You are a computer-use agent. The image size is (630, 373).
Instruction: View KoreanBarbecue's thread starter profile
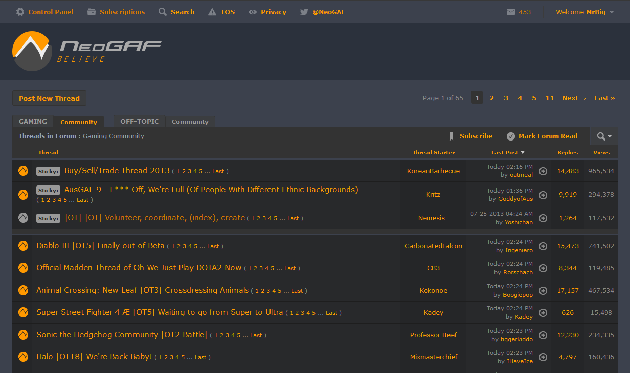point(433,171)
